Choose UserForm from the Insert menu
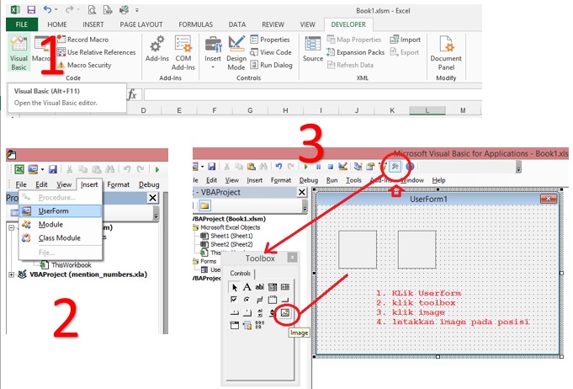Viewport: 573px width, 389px height. point(61,211)
